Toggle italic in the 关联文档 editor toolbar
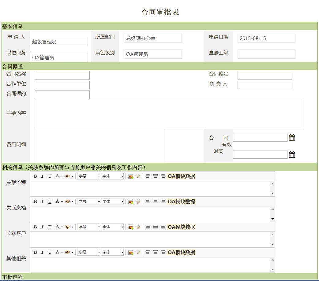The width and height of the screenshot is (319, 281). [x=42, y=202]
